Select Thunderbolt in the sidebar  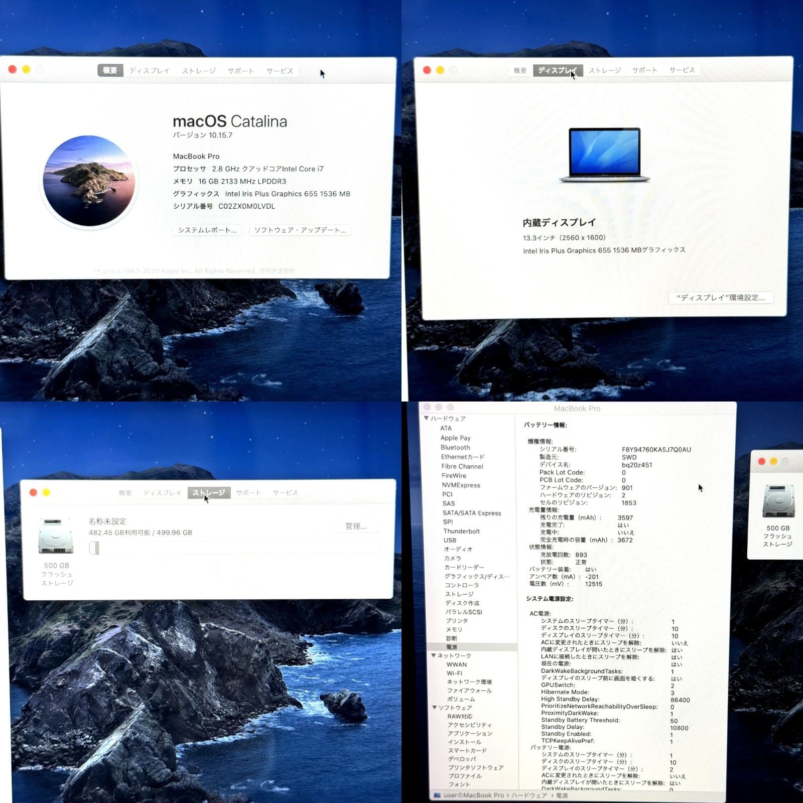click(462, 531)
